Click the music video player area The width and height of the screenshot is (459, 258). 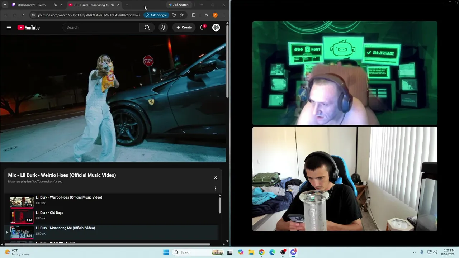[x=113, y=99]
